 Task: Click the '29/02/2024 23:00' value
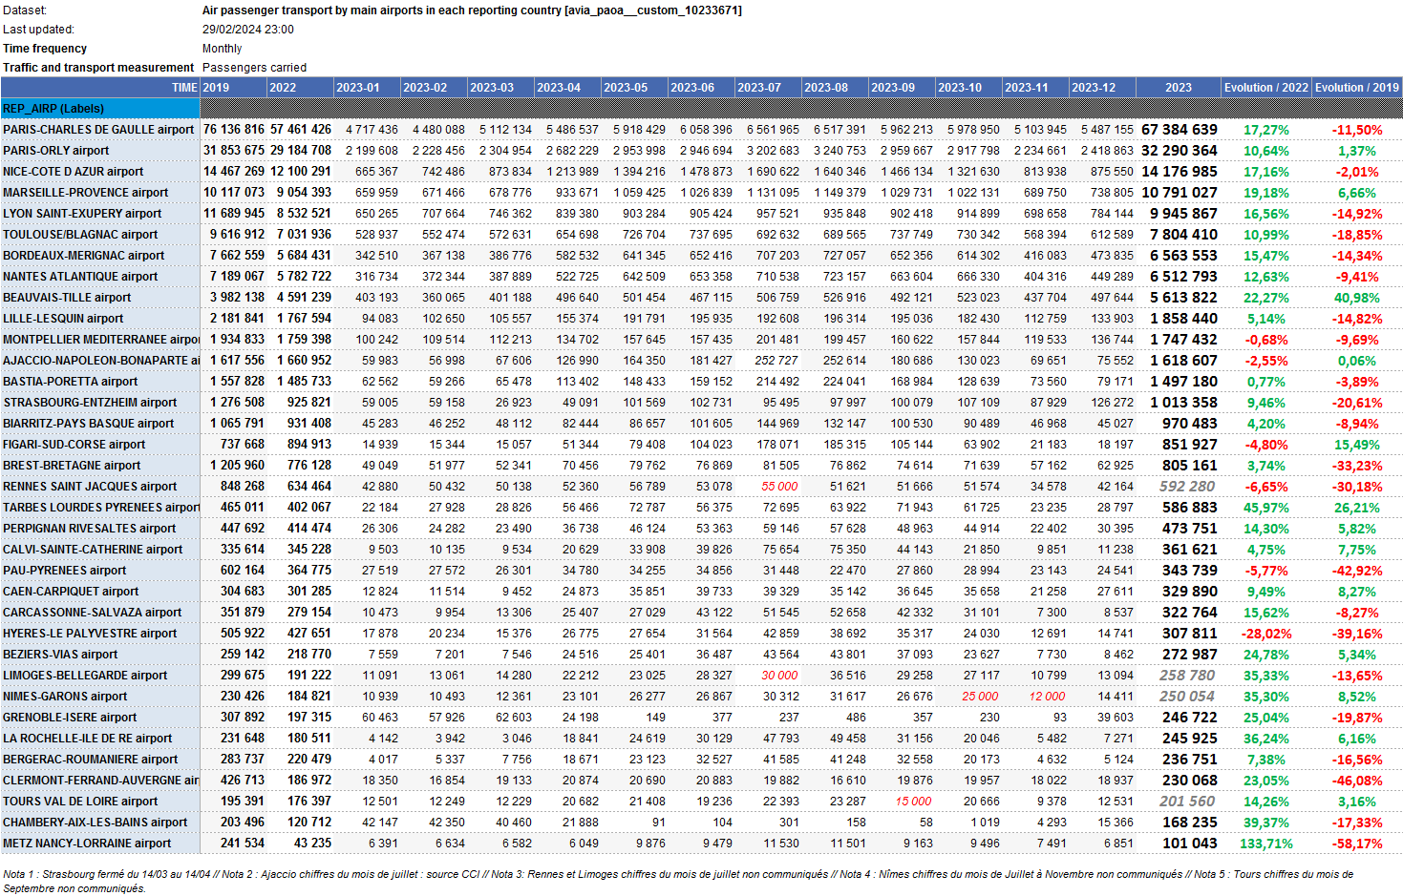[x=248, y=30]
